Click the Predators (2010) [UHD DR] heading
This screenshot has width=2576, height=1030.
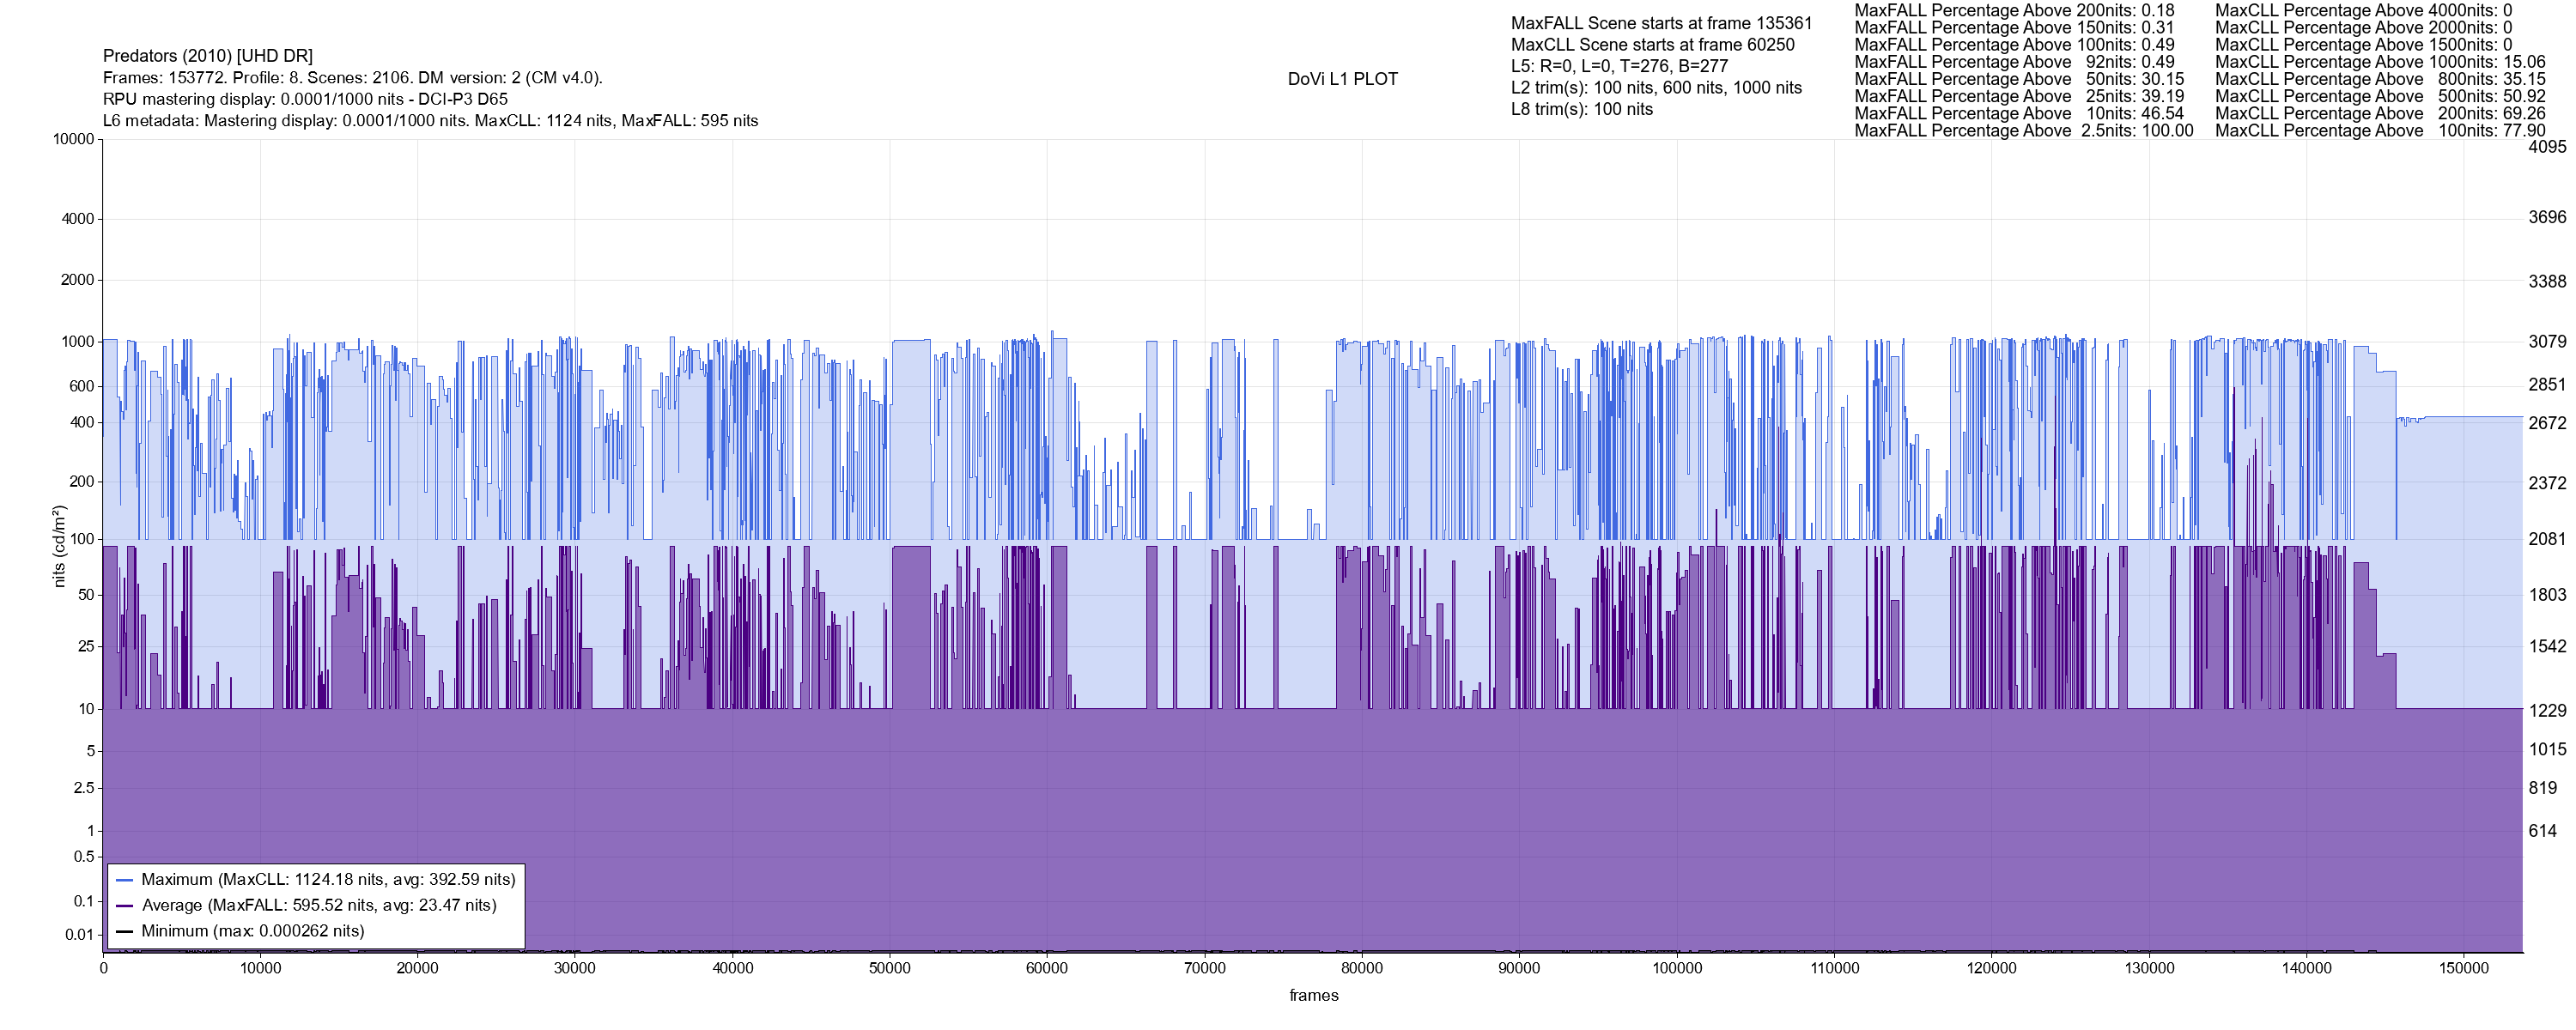click(x=208, y=56)
